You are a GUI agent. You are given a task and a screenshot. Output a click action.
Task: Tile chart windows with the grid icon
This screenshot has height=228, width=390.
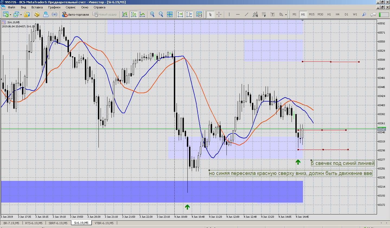pos(170,14)
